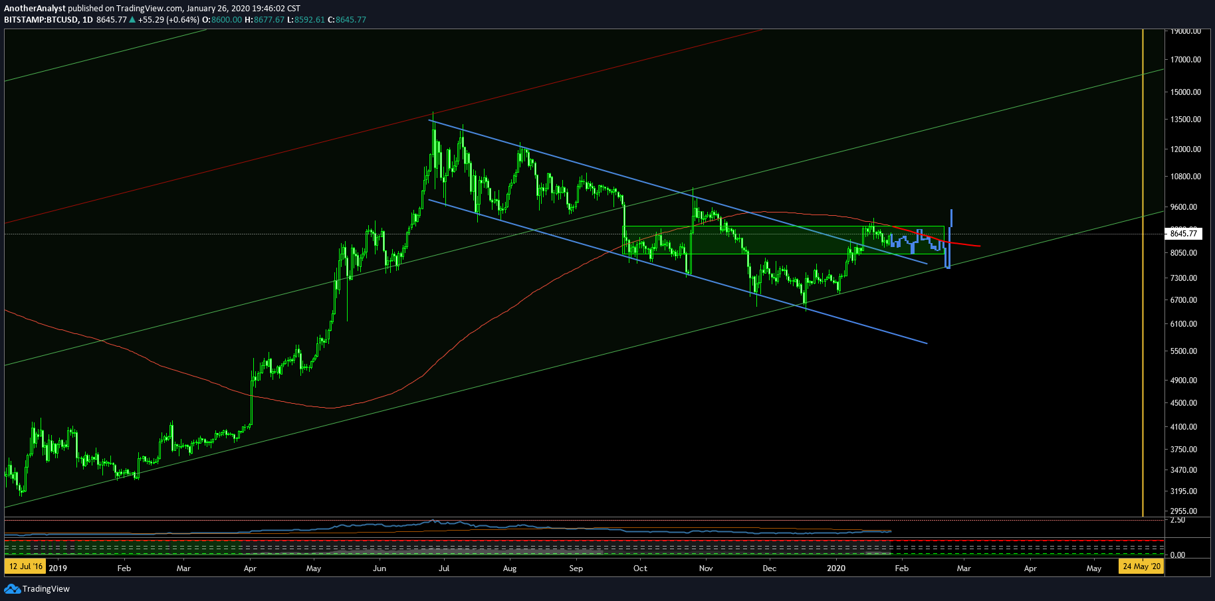Click the Mar label next to the 2019 Feb label
The image size is (1215, 601).
[x=183, y=568]
